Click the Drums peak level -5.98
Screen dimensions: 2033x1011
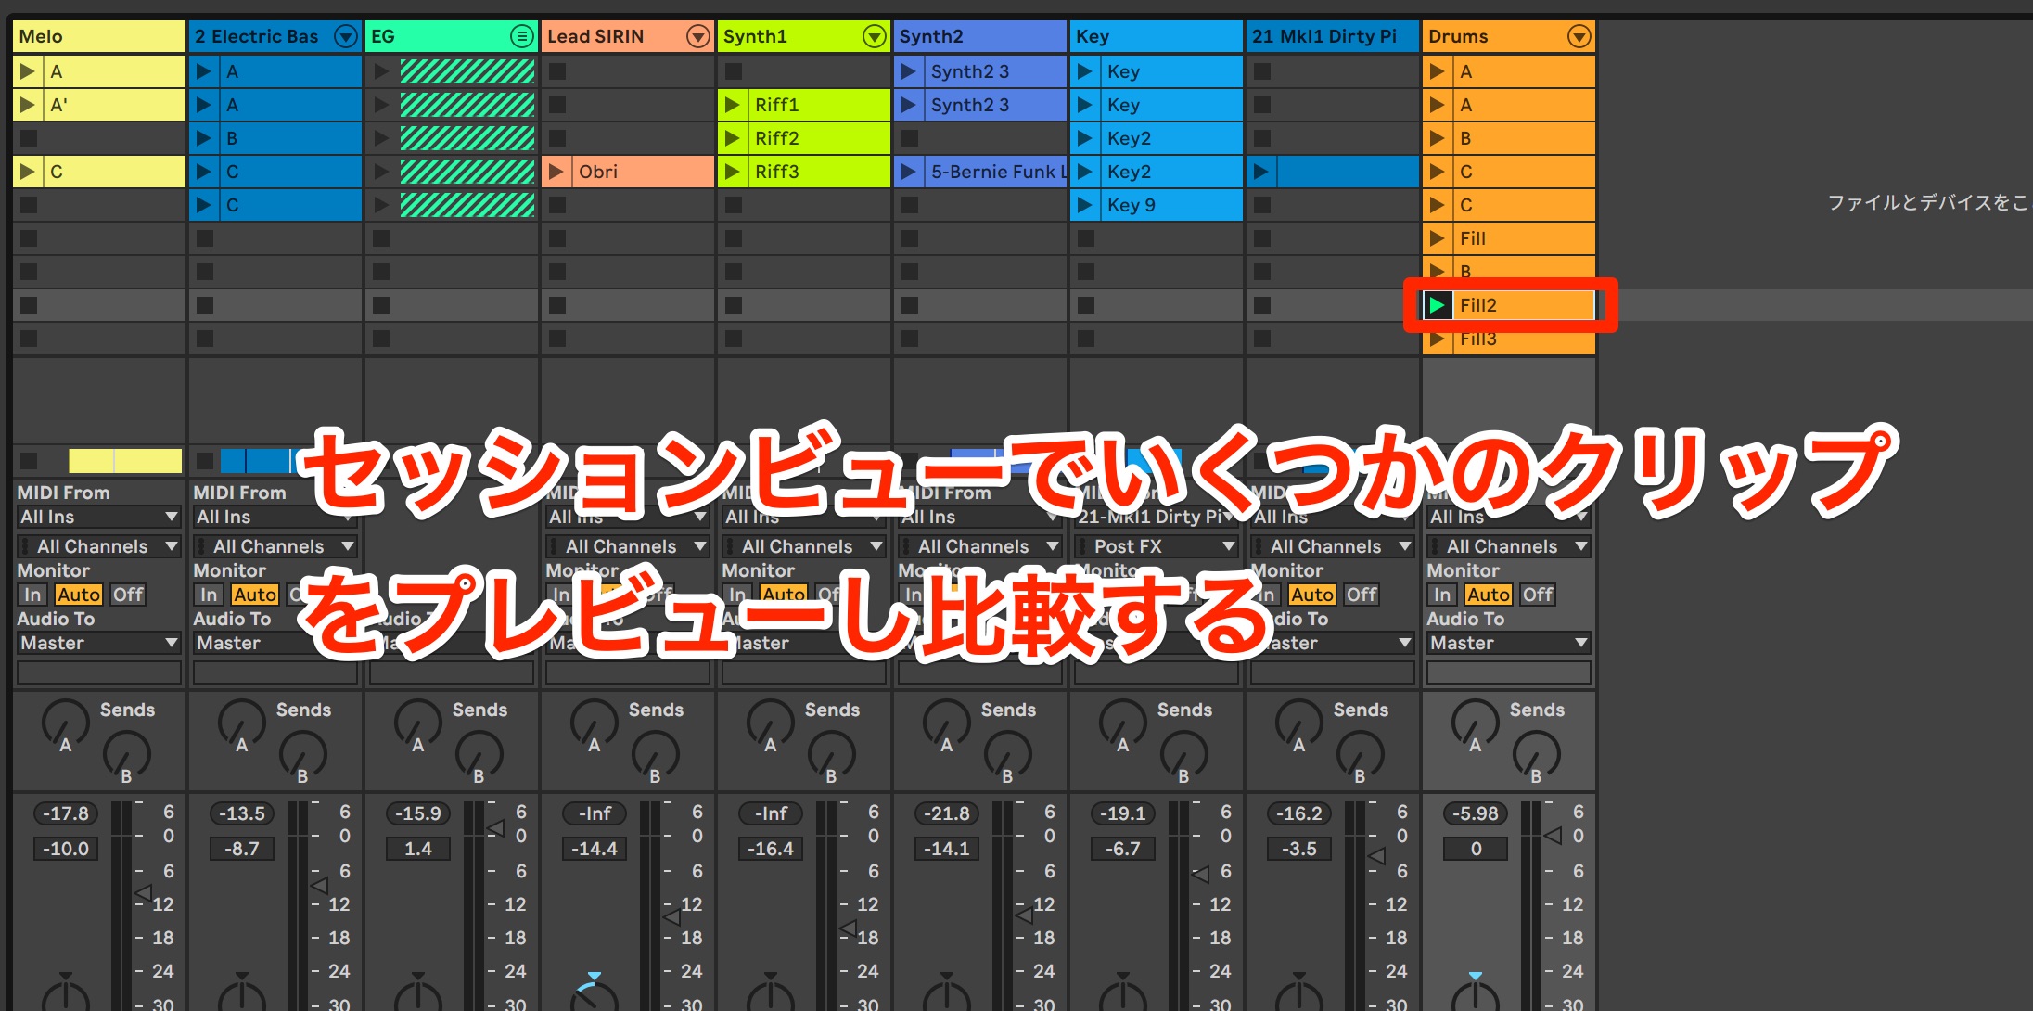(1476, 813)
